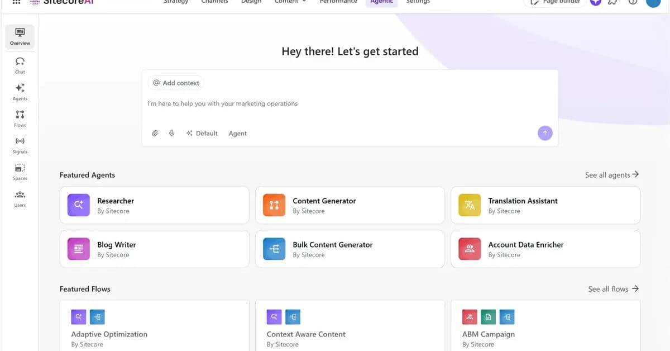Image resolution: width=670 pixels, height=351 pixels.
Task: Click green document icon in ABM Campaign flow
Action: [488, 317]
